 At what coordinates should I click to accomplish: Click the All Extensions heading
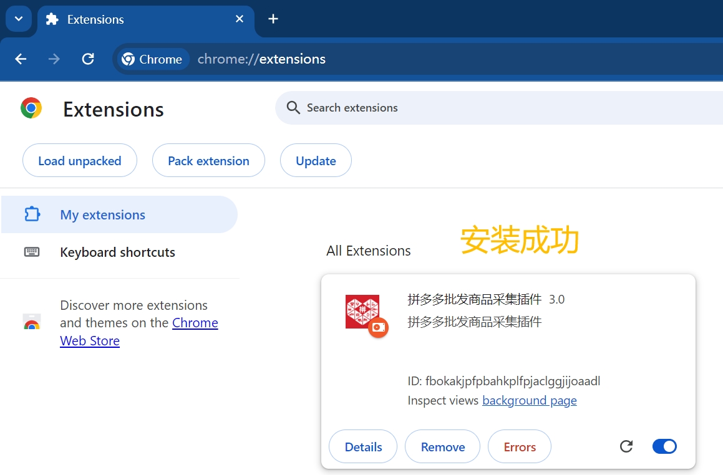[x=369, y=251]
